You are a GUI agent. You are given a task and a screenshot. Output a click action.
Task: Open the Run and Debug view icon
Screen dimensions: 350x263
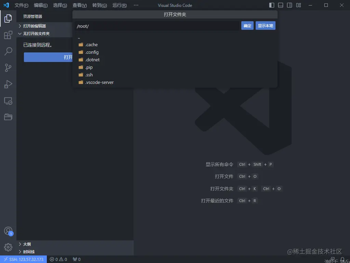(8, 84)
